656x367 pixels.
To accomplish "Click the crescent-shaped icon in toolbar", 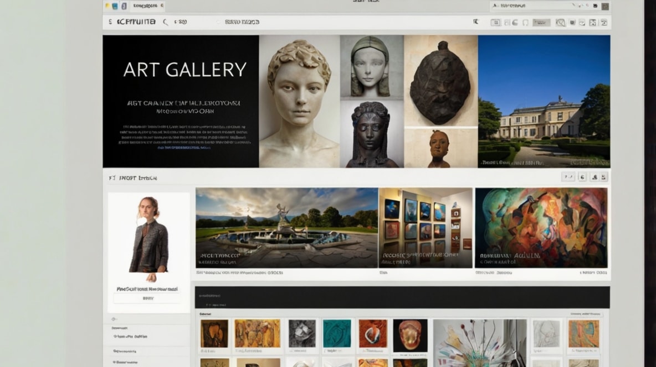I will click(x=515, y=23).
